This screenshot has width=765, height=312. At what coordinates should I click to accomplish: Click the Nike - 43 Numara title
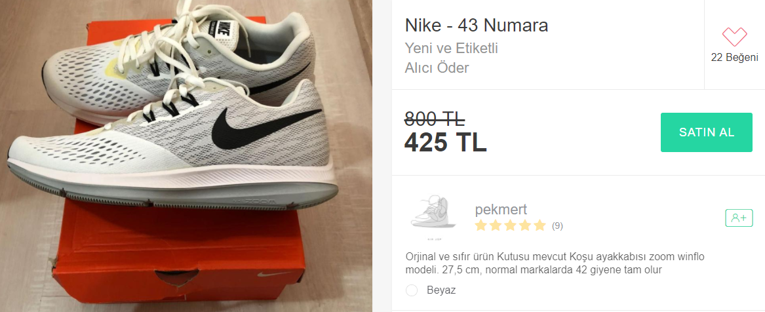476,26
